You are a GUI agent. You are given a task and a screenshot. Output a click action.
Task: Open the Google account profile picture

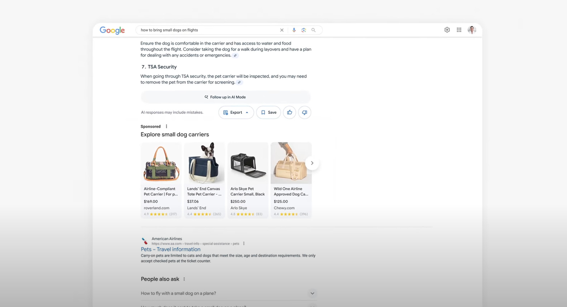(x=472, y=30)
